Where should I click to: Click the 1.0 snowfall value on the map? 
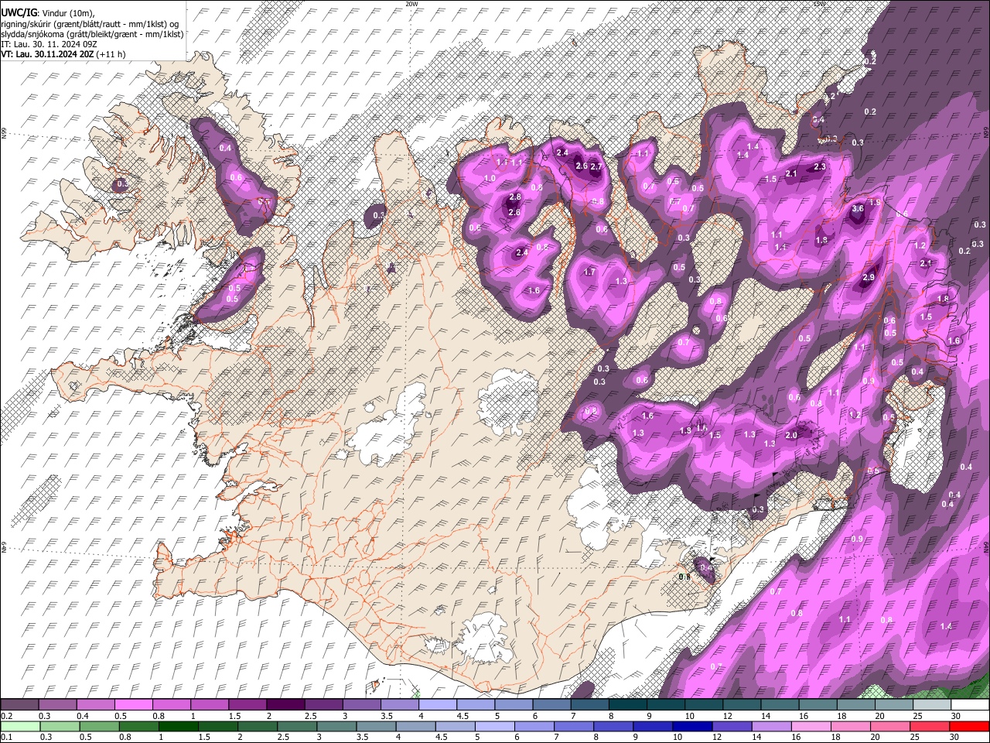click(490, 179)
